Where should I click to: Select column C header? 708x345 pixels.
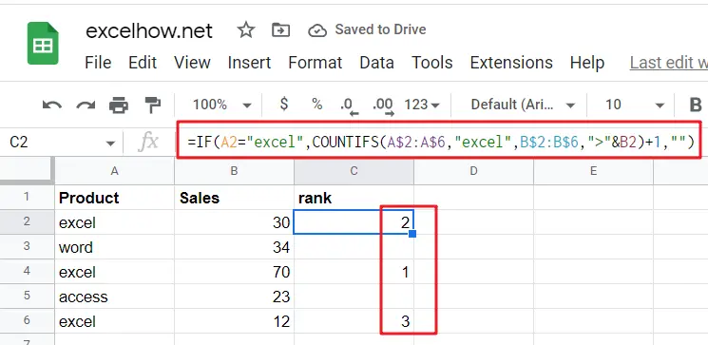click(354, 171)
